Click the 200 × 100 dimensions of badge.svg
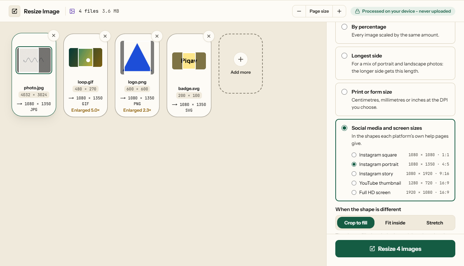This screenshot has height=266, width=464. [189, 95]
